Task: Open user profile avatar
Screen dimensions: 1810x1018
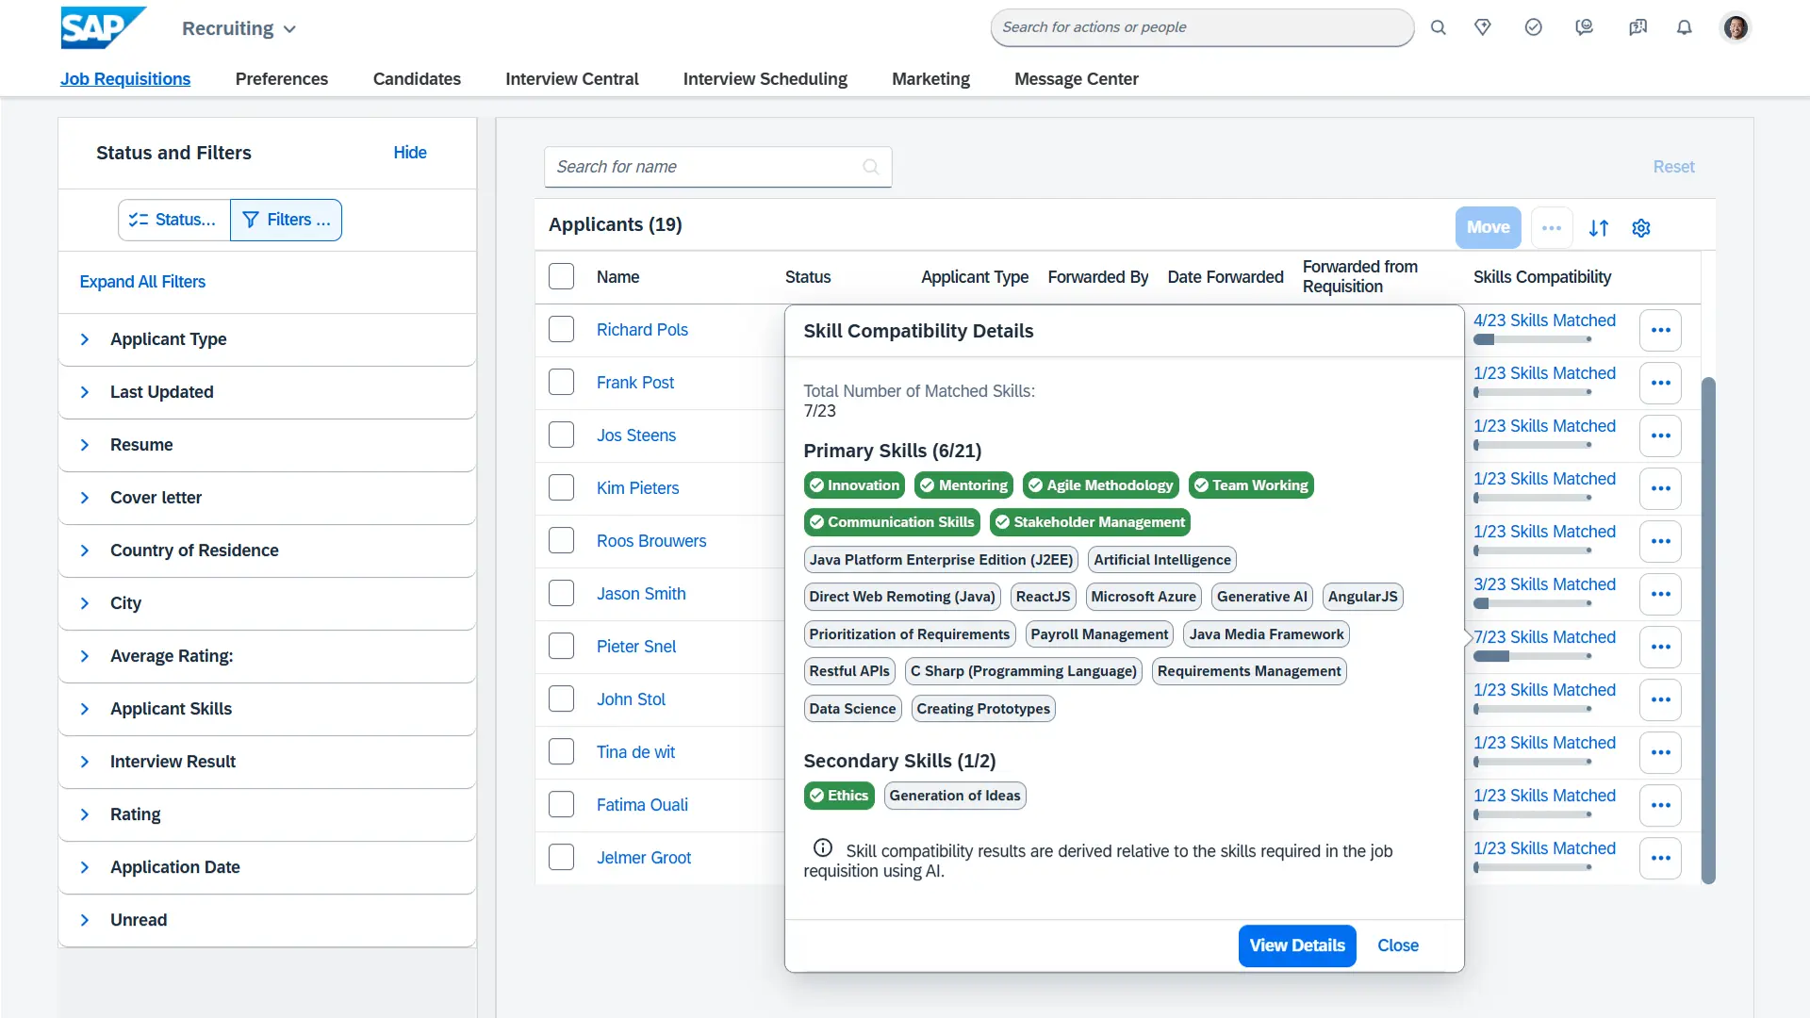Action: coord(1736,27)
